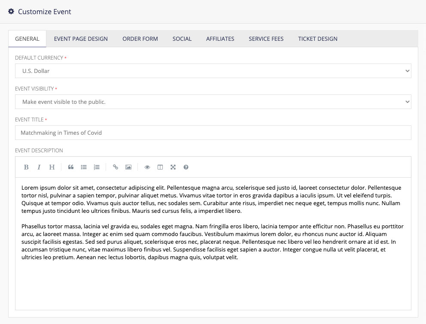This screenshot has height=324, width=426.
Task: Toggle the eye preview mode
Action: point(147,167)
